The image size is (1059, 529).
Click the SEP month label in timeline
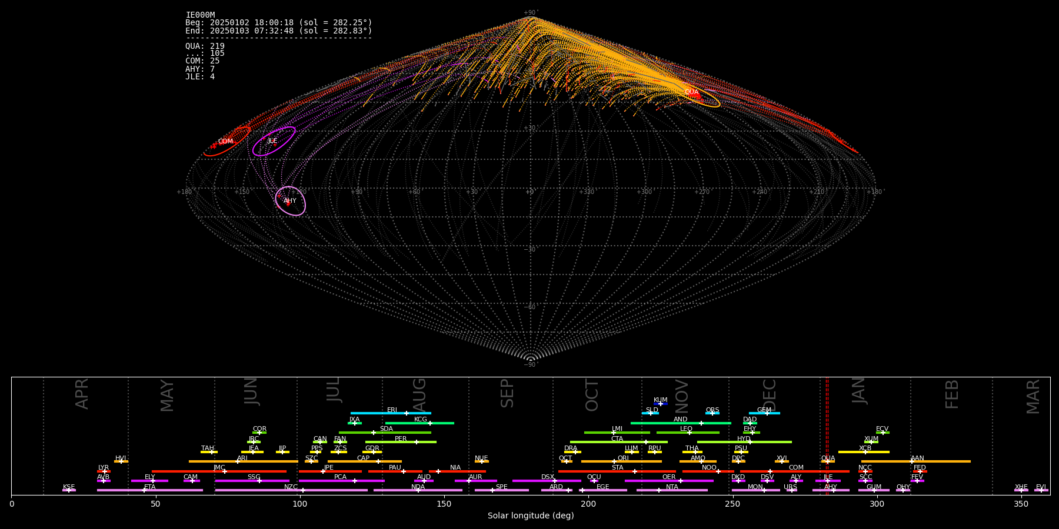point(507,393)
